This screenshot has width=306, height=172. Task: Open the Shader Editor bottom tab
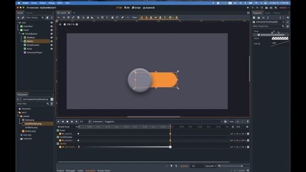[x=104, y=171]
